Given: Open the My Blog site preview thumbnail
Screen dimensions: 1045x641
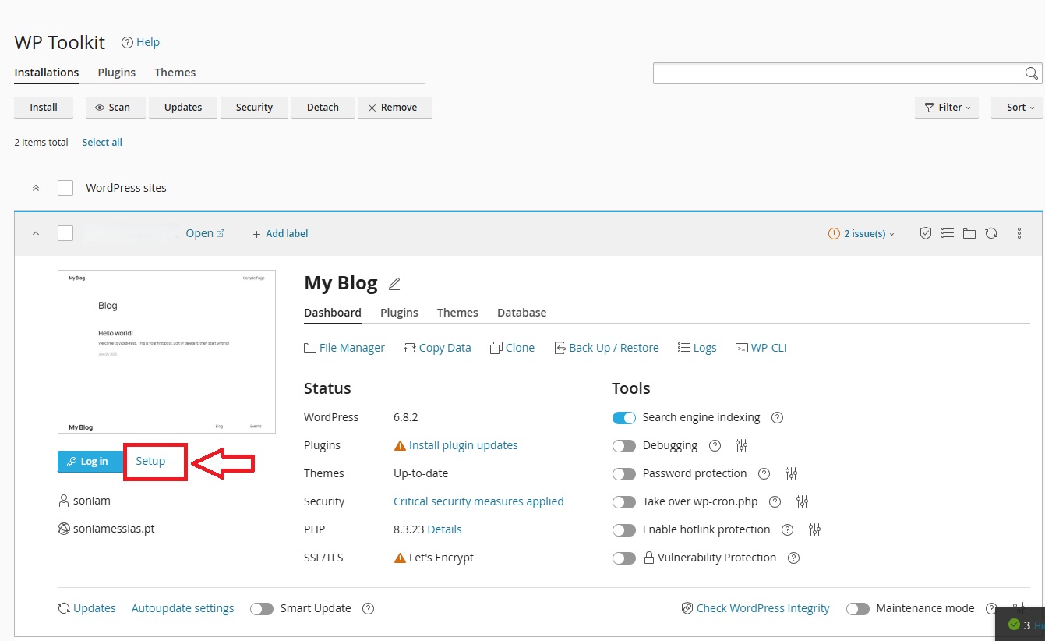Looking at the screenshot, I should tap(167, 352).
